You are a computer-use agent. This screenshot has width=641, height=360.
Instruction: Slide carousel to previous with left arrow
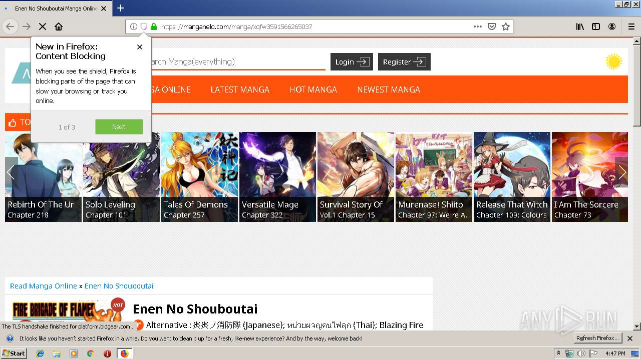(x=11, y=172)
